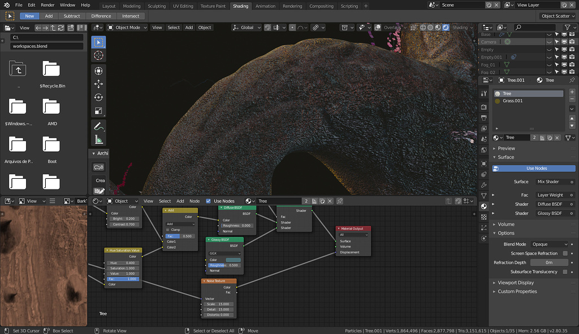Image resolution: width=579 pixels, height=334 pixels.
Task: Click the Subtract selection mode button
Action: coord(72,16)
